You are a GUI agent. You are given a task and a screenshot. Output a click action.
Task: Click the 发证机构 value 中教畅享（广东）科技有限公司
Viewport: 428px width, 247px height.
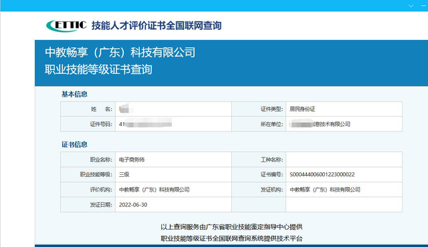pyautogui.click(x=325, y=190)
